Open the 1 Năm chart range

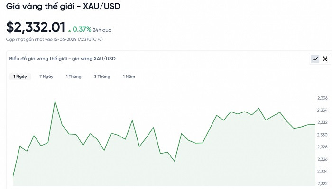(129, 77)
